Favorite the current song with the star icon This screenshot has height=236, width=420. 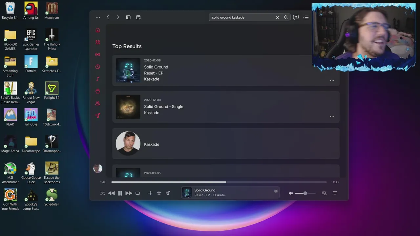pos(159,193)
